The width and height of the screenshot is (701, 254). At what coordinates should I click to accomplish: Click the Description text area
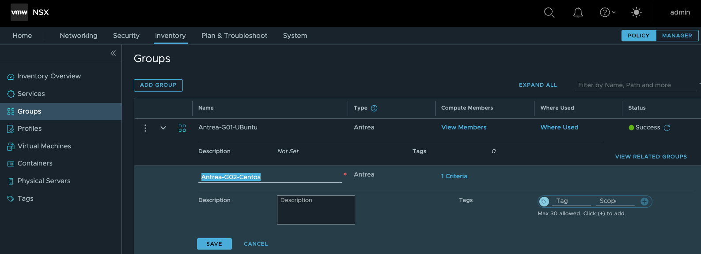coord(316,210)
